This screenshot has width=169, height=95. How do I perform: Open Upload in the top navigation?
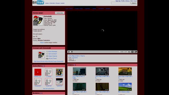tap(62, 3)
